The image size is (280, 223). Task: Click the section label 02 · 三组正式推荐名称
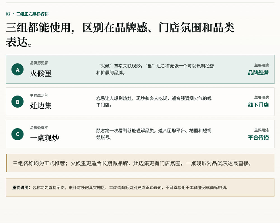tap(27, 14)
